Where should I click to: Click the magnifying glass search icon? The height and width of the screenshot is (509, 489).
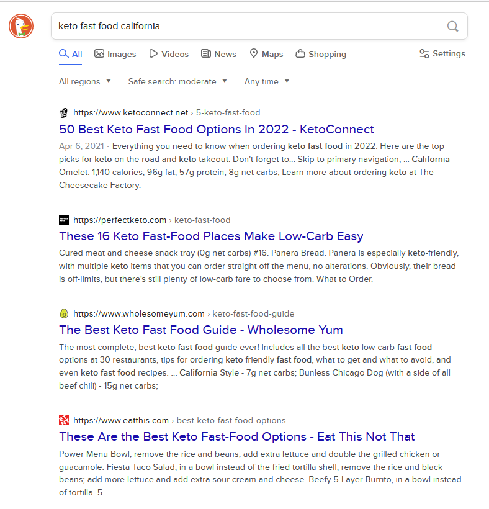coord(452,26)
